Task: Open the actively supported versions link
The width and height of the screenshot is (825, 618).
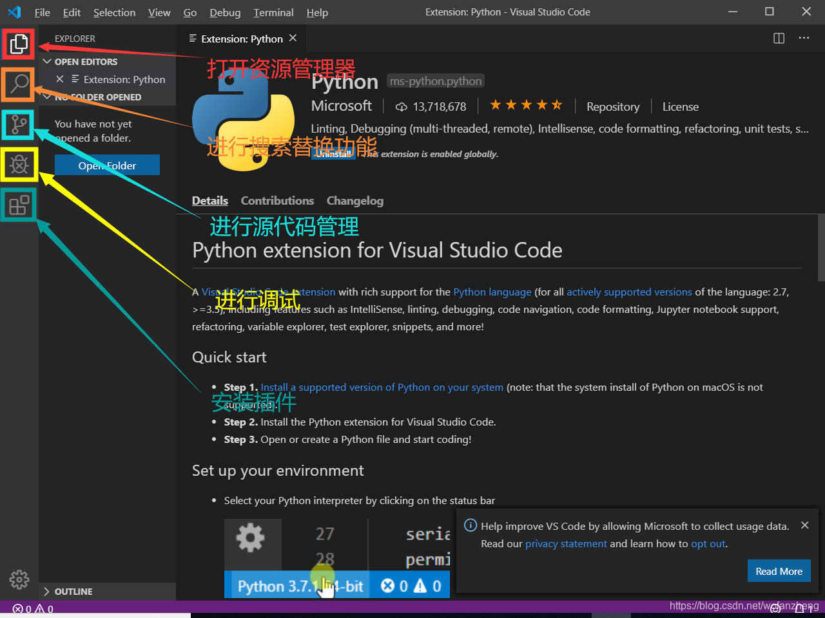Action: (629, 292)
